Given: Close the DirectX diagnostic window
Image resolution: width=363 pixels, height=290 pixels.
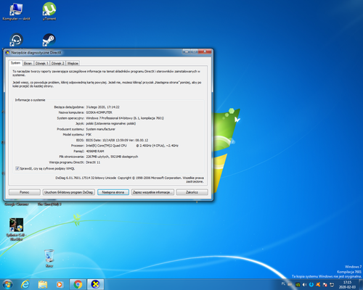Looking at the screenshot, I should (x=205, y=51).
